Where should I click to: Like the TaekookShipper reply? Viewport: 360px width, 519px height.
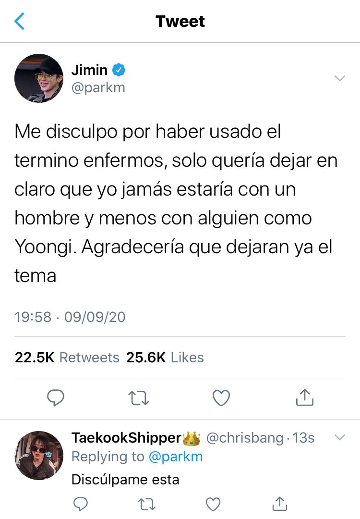pyautogui.click(x=213, y=504)
